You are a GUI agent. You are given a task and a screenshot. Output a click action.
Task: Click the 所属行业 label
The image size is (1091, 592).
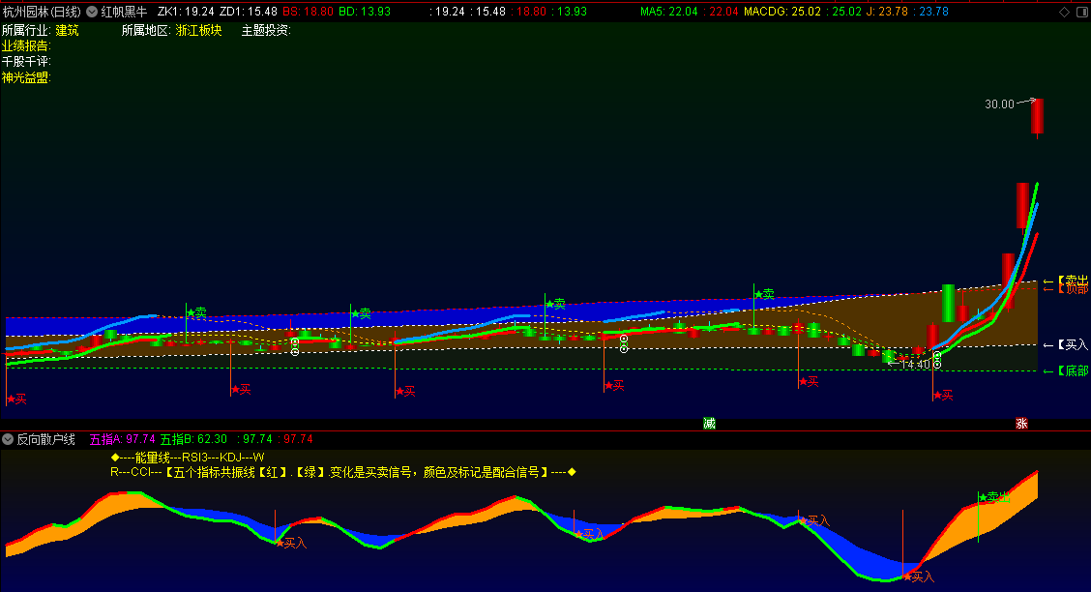(x=26, y=30)
